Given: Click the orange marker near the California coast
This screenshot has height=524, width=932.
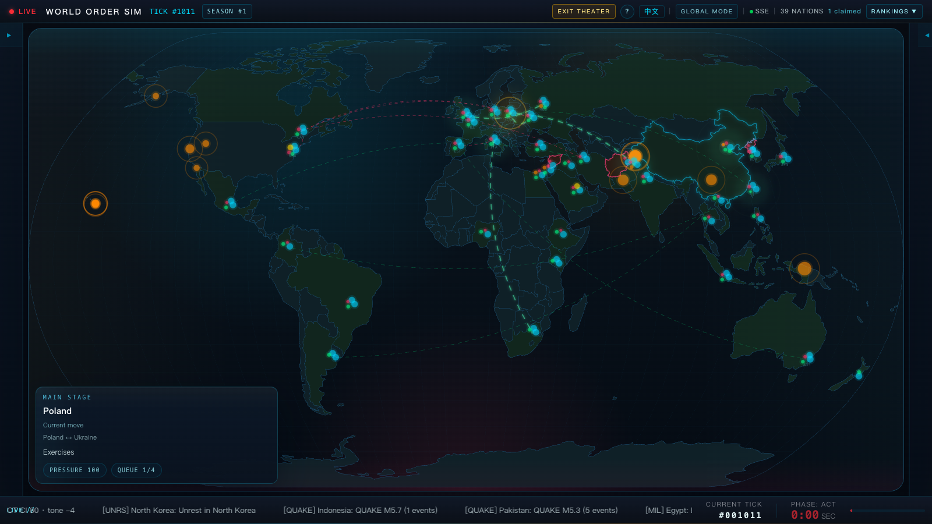Looking at the screenshot, I should (x=197, y=168).
